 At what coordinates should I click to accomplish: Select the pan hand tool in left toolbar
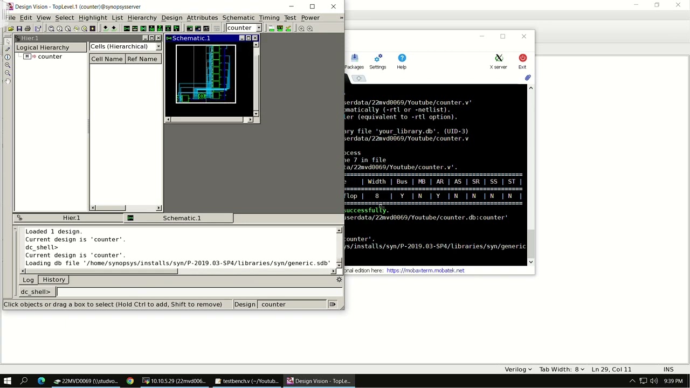click(8, 81)
